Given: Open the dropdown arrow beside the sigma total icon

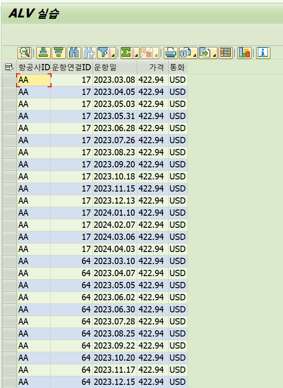Looking at the screenshot, I should pyautogui.click(x=136, y=53).
